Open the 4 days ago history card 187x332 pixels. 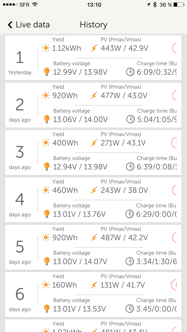click(93, 200)
